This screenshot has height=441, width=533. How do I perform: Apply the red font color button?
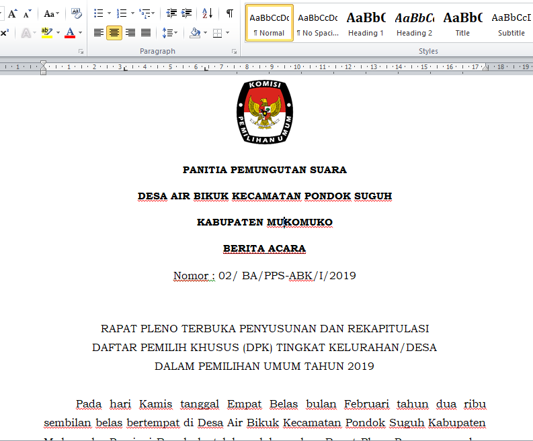(x=70, y=33)
